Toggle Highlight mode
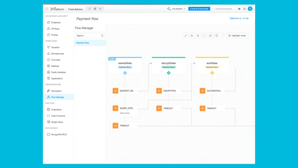 pos(237,35)
